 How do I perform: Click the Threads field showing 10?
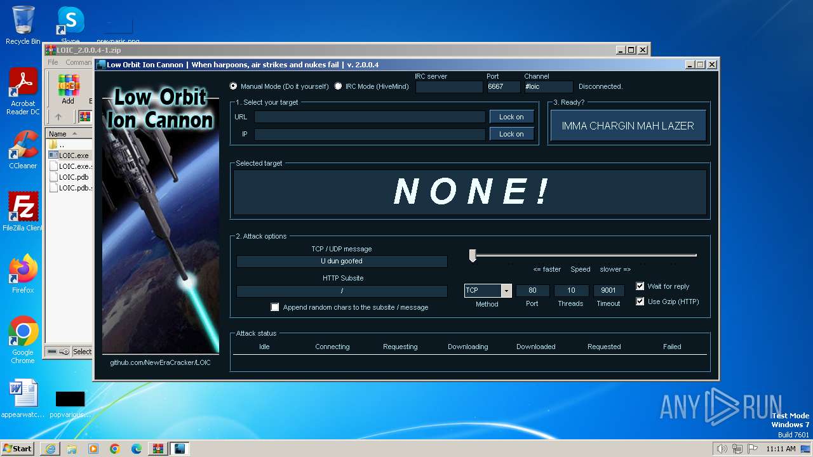click(x=571, y=291)
